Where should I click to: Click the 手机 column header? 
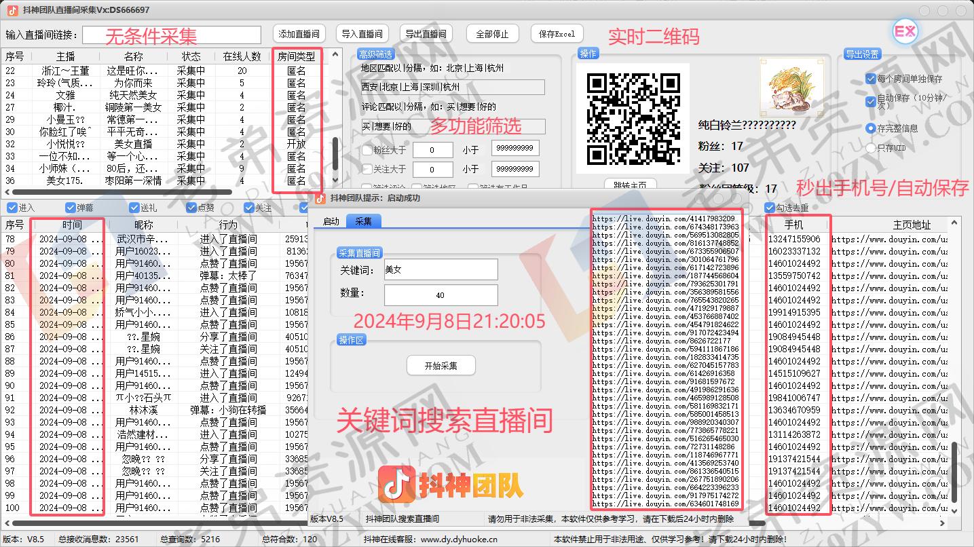793,225
